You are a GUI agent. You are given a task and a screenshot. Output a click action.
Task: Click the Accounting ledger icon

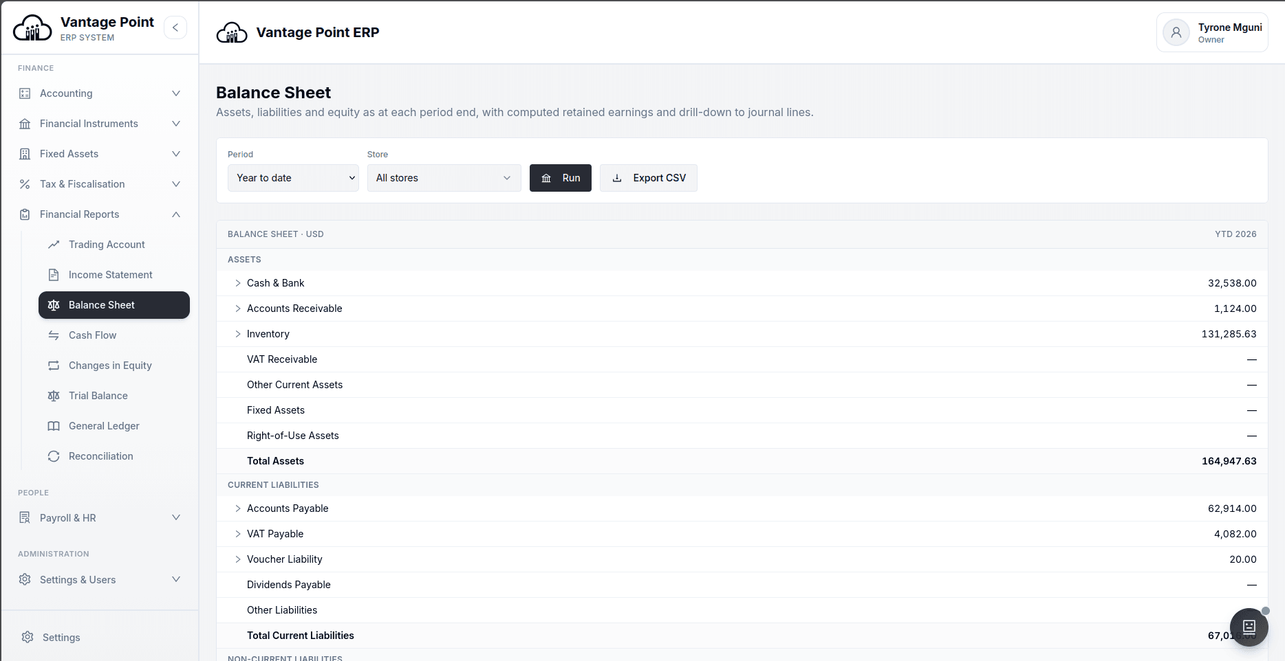click(x=25, y=93)
